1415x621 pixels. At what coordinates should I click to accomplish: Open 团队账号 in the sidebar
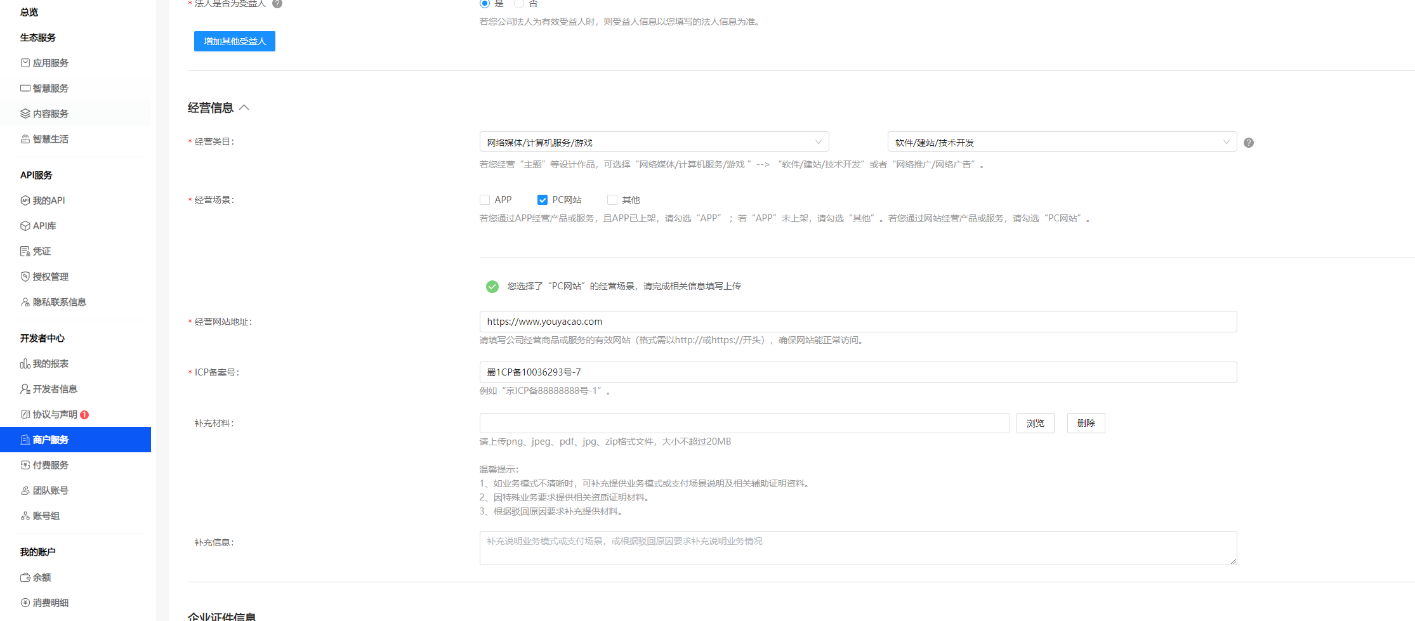(x=76, y=490)
